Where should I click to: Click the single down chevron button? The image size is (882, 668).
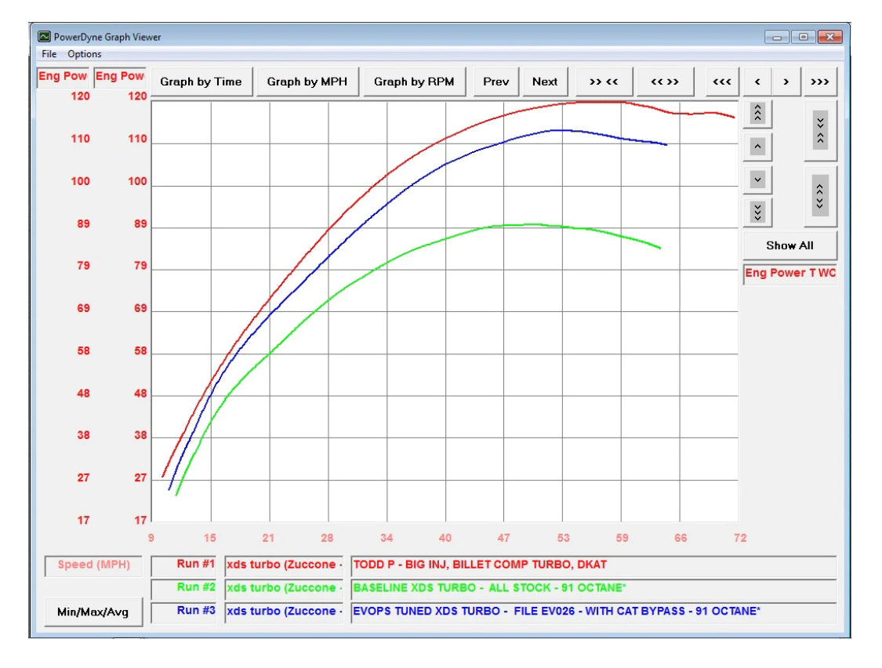pyautogui.click(x=757, y=180)
